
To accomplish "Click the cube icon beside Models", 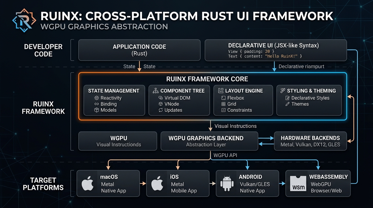I will tap(97, 110).
